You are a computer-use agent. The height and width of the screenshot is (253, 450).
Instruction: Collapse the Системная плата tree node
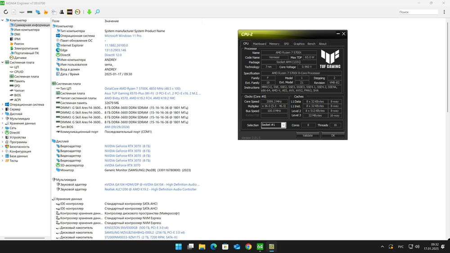(x=3, y=62)
